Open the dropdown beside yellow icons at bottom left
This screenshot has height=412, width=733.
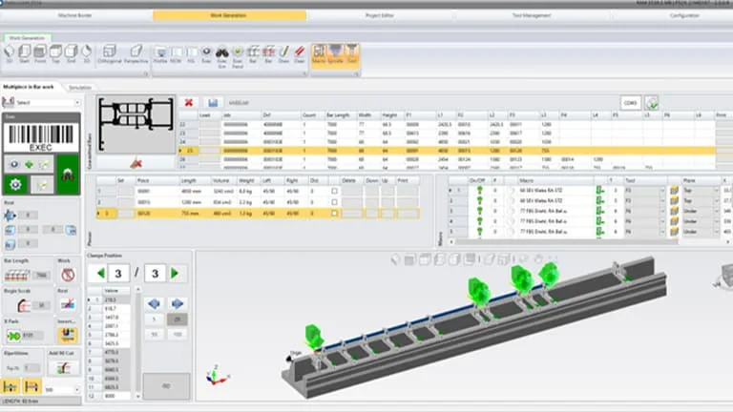77,389
